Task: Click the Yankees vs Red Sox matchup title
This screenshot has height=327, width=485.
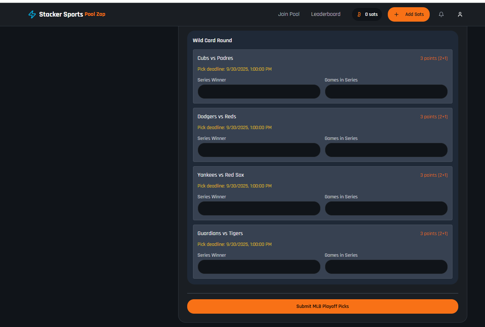Action: point(220,175)
